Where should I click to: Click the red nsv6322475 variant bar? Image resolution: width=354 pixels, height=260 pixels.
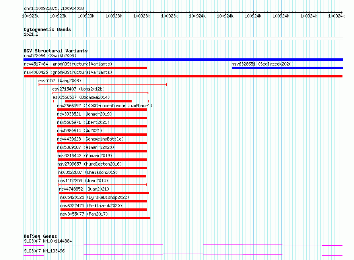pos(104,210)
